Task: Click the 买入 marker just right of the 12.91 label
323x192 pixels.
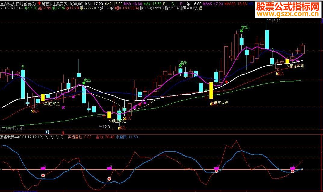Action: click(x=122, y=128)
